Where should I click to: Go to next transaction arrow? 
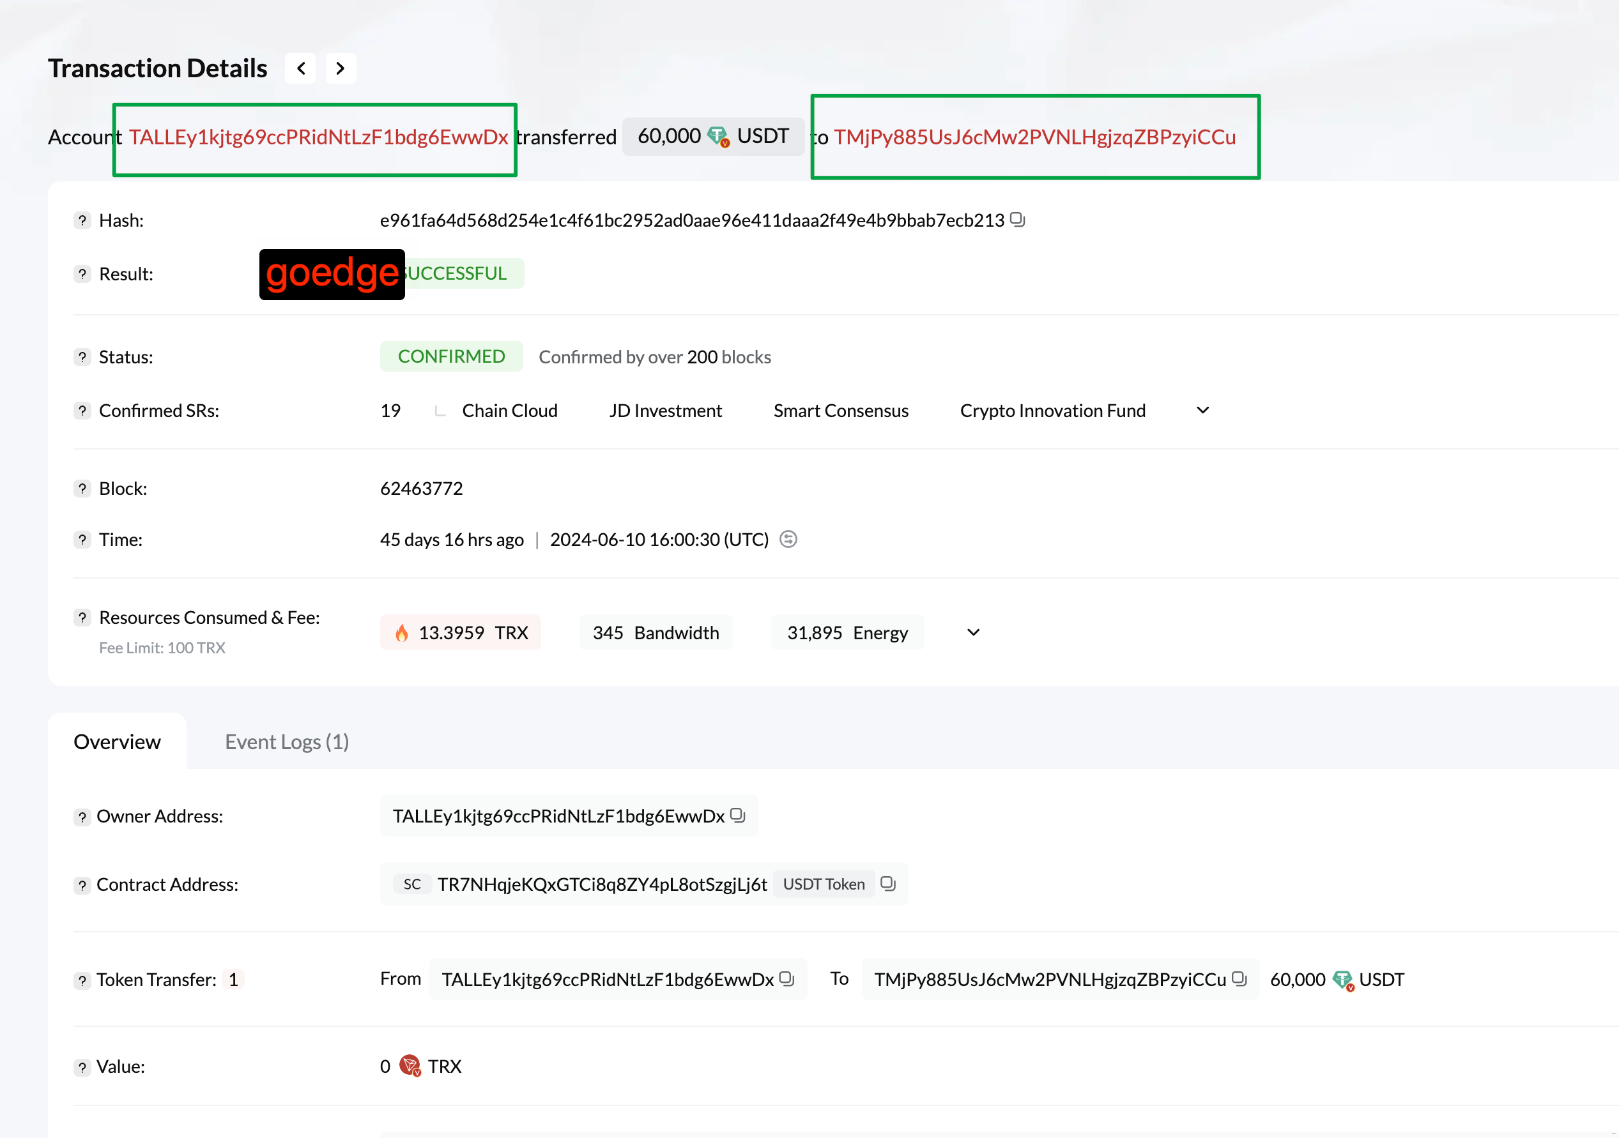pos(341,68)
